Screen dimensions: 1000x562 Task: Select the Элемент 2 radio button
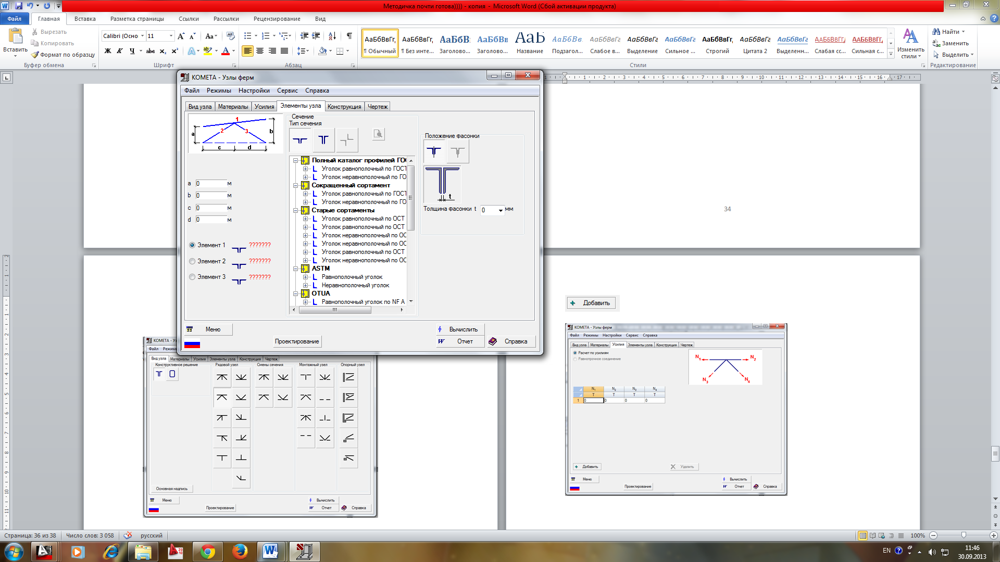click(192, 261)
